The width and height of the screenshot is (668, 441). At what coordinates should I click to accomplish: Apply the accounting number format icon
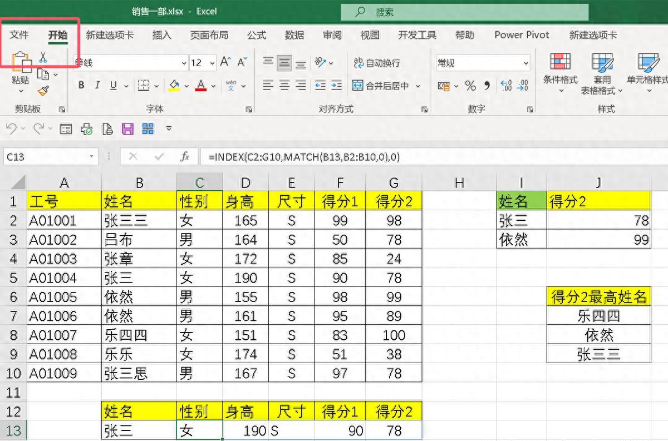444,86
